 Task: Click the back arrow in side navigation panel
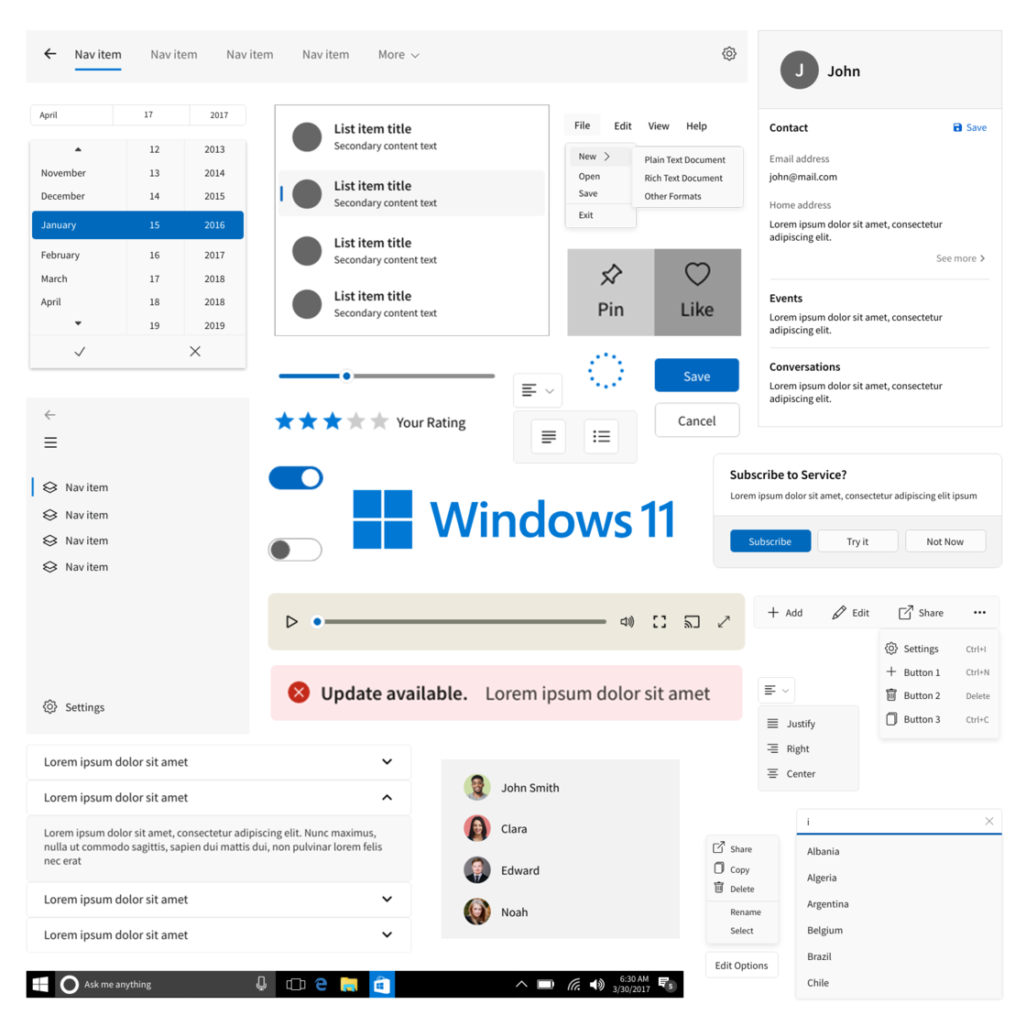[49, 414]
